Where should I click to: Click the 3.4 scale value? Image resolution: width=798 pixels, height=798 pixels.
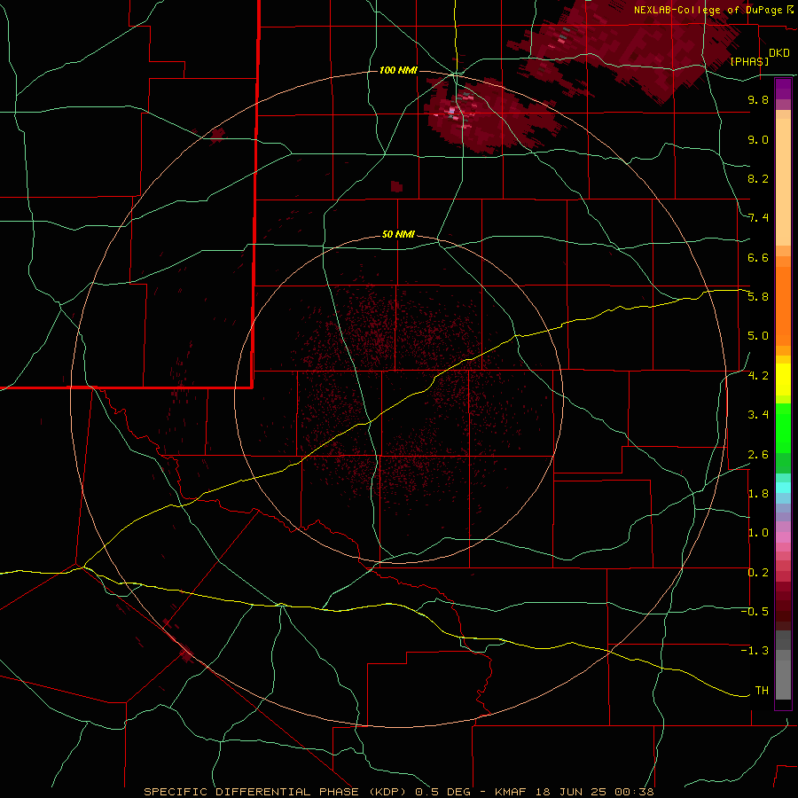tap(758, 415)
